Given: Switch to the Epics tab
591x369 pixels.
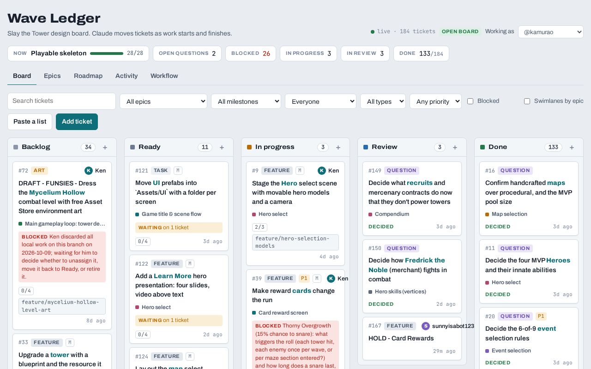Looking at the screenshot, I should [52, 76].
